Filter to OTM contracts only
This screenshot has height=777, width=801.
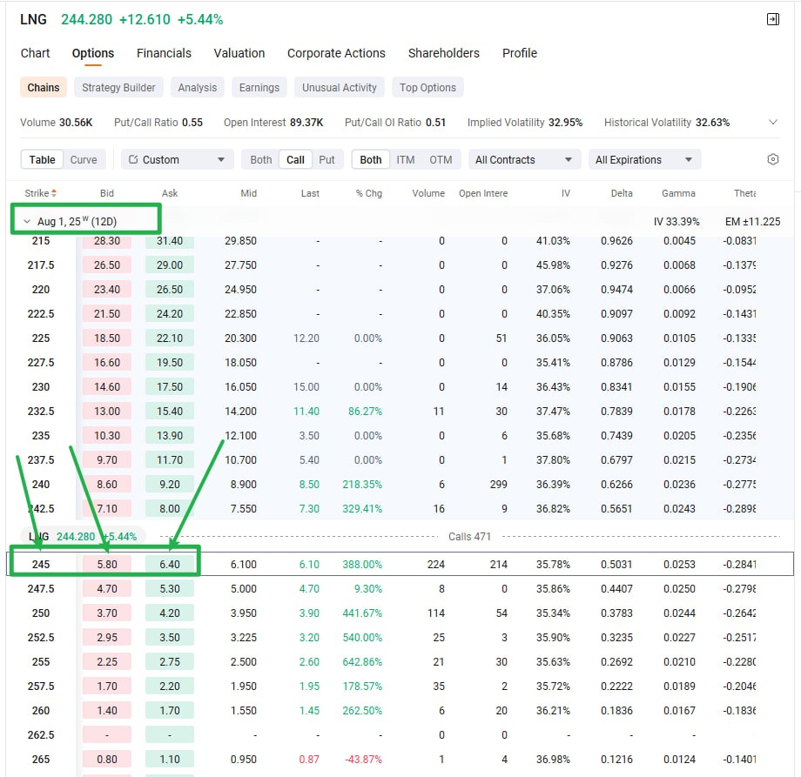[x=441, y=159]
